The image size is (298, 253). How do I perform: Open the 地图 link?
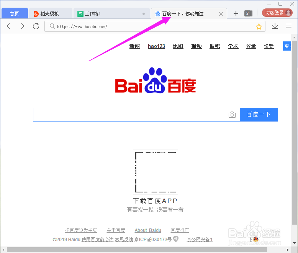point(178,46)
